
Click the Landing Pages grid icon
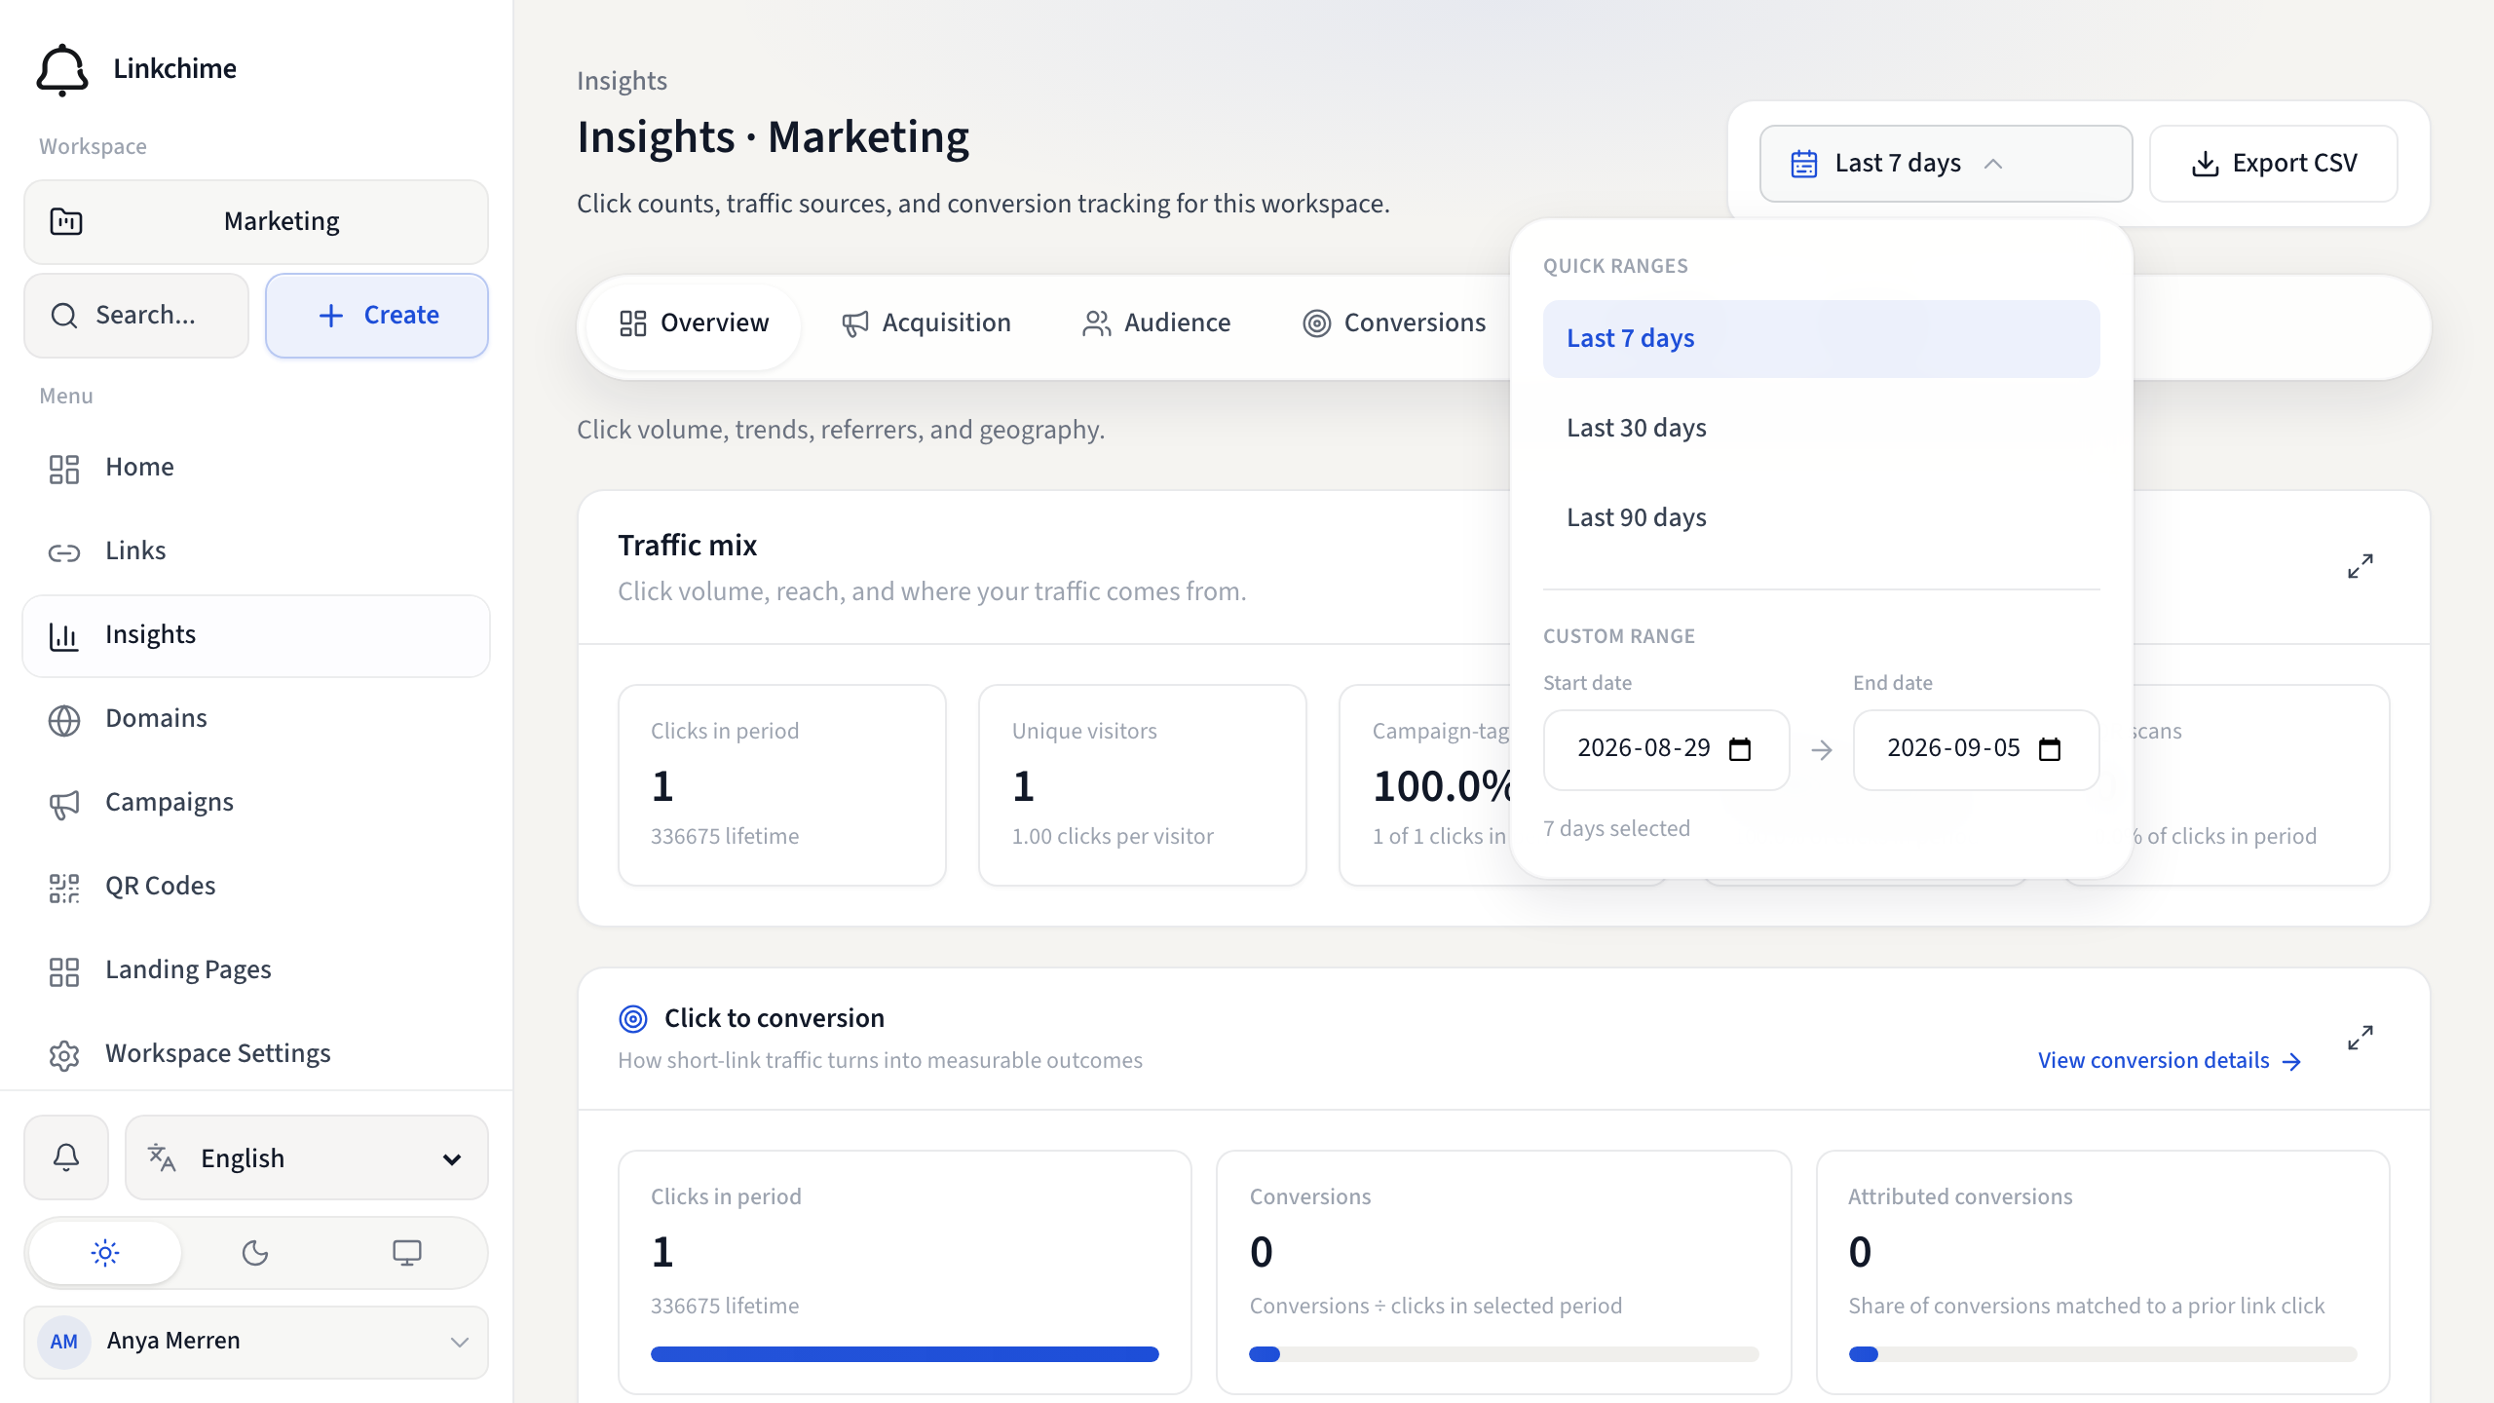click(x=64, y=970)
